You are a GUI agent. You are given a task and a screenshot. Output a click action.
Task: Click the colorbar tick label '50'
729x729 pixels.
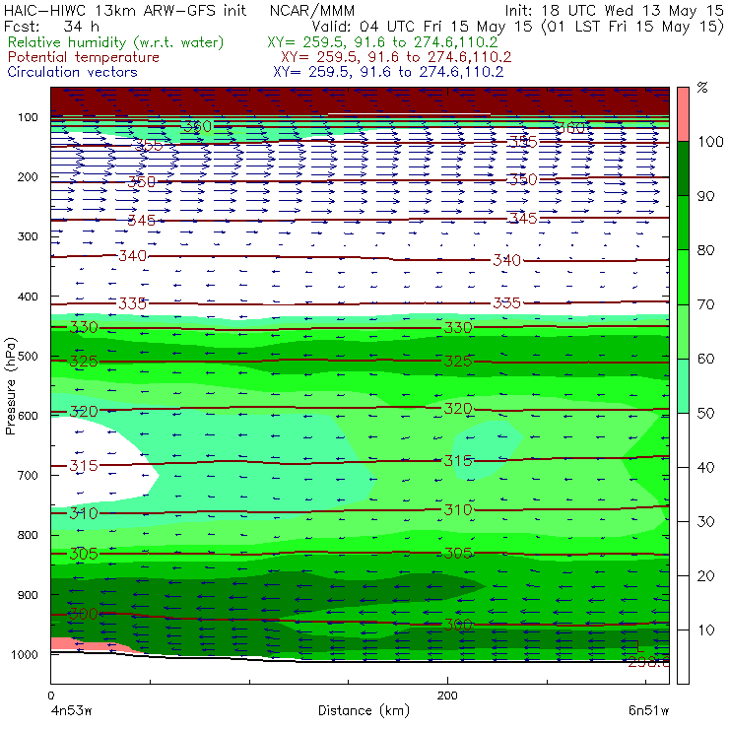click(x=705, y=413)
